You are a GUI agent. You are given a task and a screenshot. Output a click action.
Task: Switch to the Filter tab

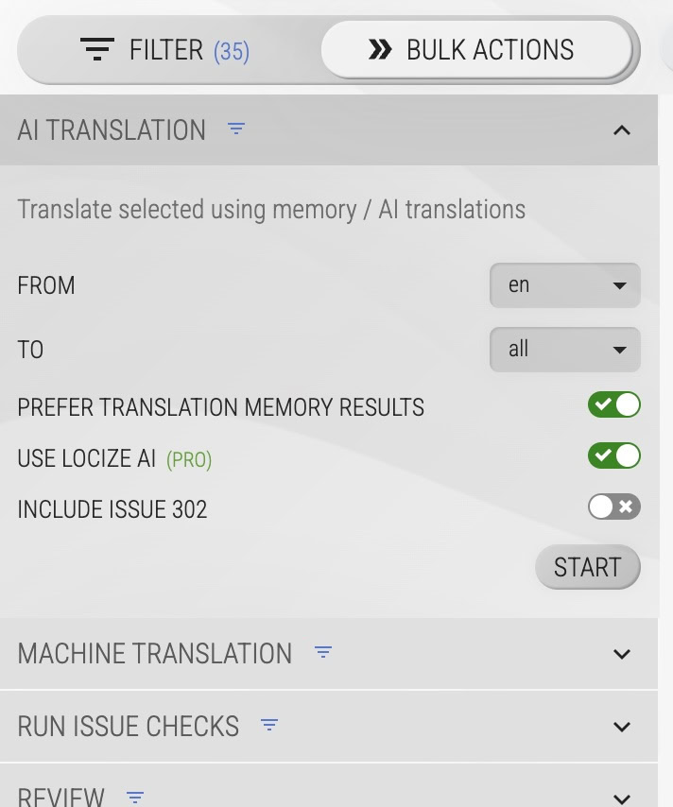166,49
